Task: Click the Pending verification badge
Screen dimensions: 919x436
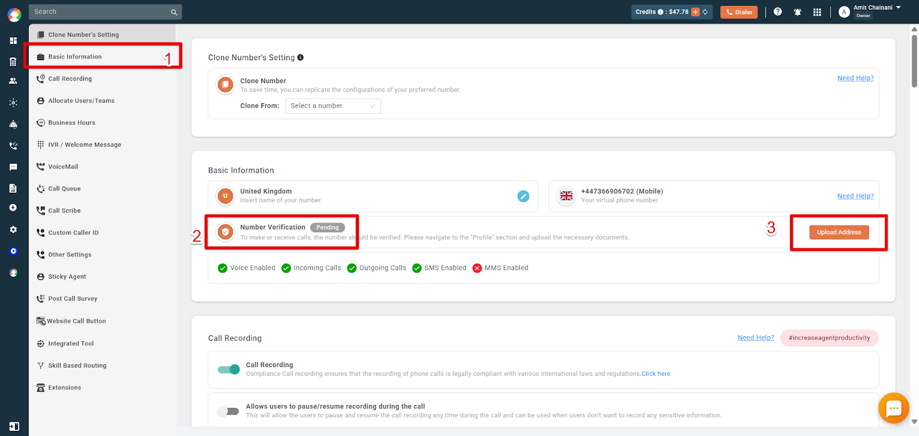Action: 327,228
